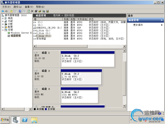The height and width of the screenshot is (124, 165).
Task: Open the 帮助(H) menu
Action: tap(40, 7)
